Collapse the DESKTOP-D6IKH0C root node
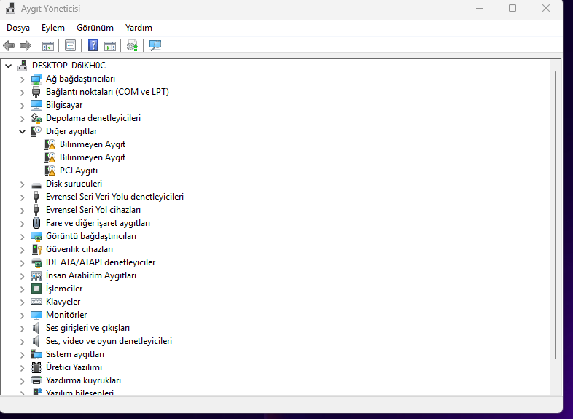Viewport: 573px width, 419px height. 9,66
